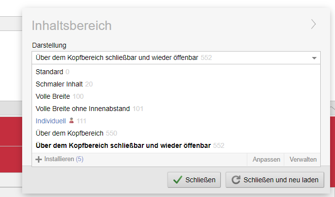The width and height of the screenshot is (335, 197).
Task: Collapse the Darstellung dropdown via its arrow
Action: coord(314,58)
